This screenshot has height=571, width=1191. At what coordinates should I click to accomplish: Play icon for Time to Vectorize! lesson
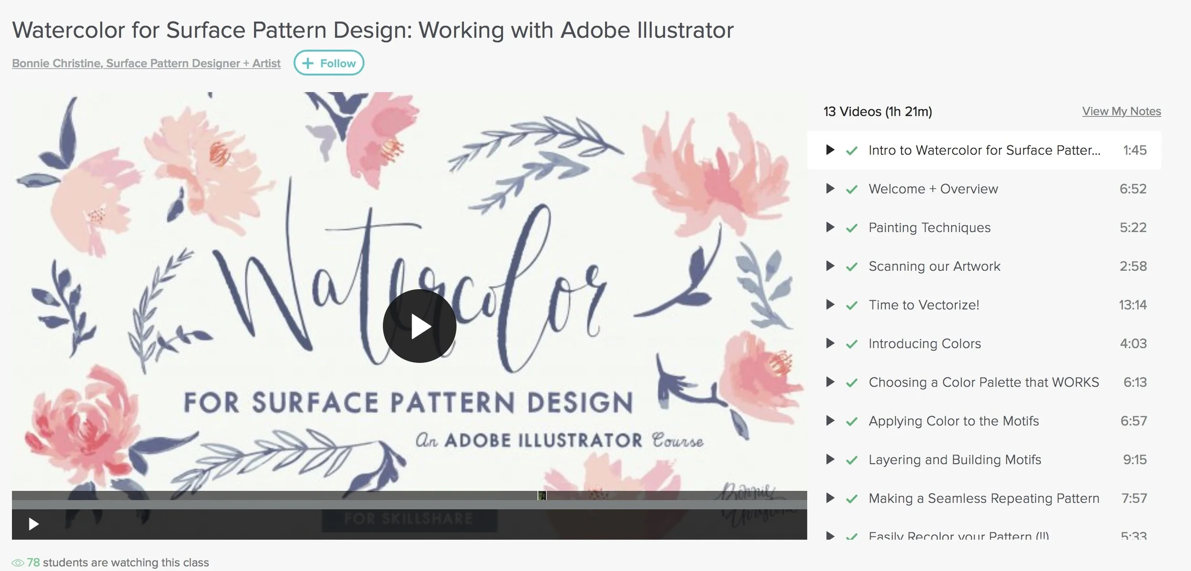[830, 304]
